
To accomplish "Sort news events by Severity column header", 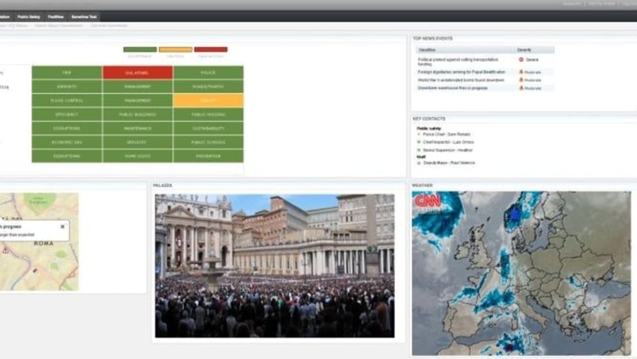I will click(x=524, y=49).
